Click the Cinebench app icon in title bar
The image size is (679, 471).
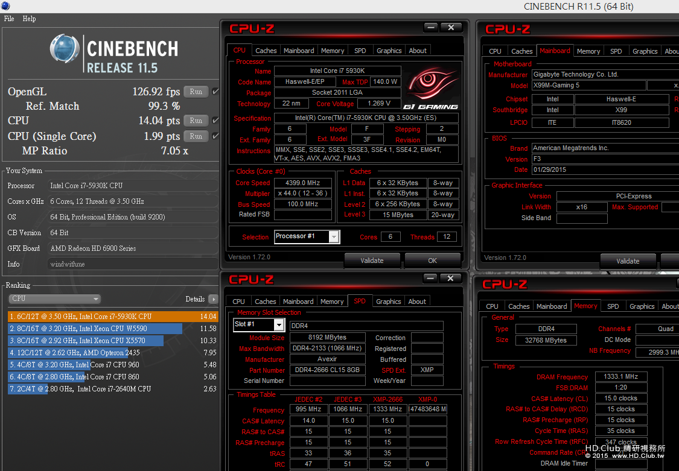point(5,5)
